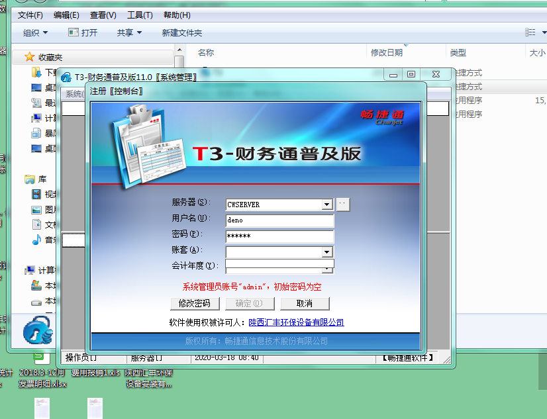The image size is (547, 419).
Task: Click the recent places icon in sidebar
Action: pos(36,103)
